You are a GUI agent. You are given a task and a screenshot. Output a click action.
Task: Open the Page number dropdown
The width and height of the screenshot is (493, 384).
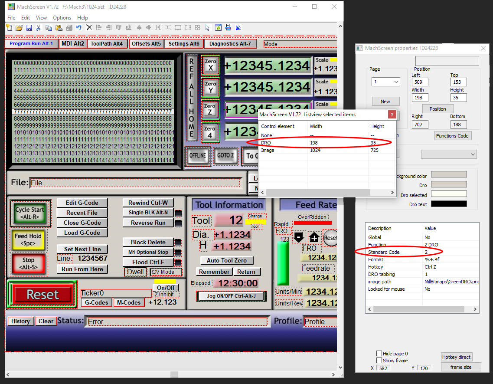pos(386,82)
